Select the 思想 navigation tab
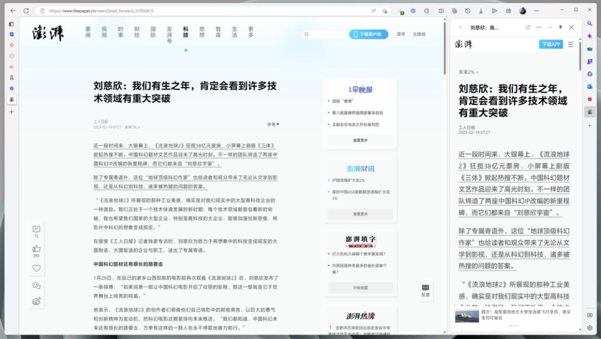 pos(201,32)
